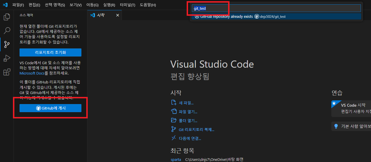Click the connect icon beside 다음에 연결
This screenshot has height=162, width=371.
[173, 138]
